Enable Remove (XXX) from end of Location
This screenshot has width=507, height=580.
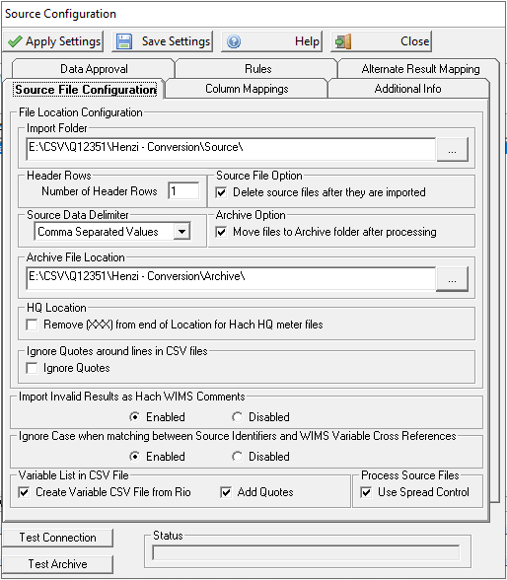(32, 326)
